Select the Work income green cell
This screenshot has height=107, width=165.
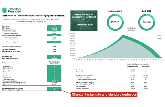click(x=54, y=66)
